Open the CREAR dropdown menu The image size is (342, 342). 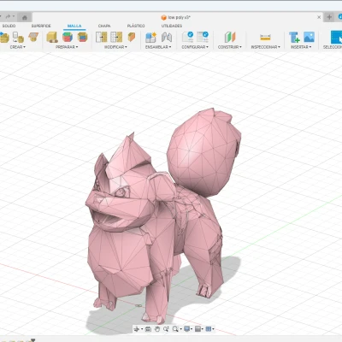click(18, 47)
